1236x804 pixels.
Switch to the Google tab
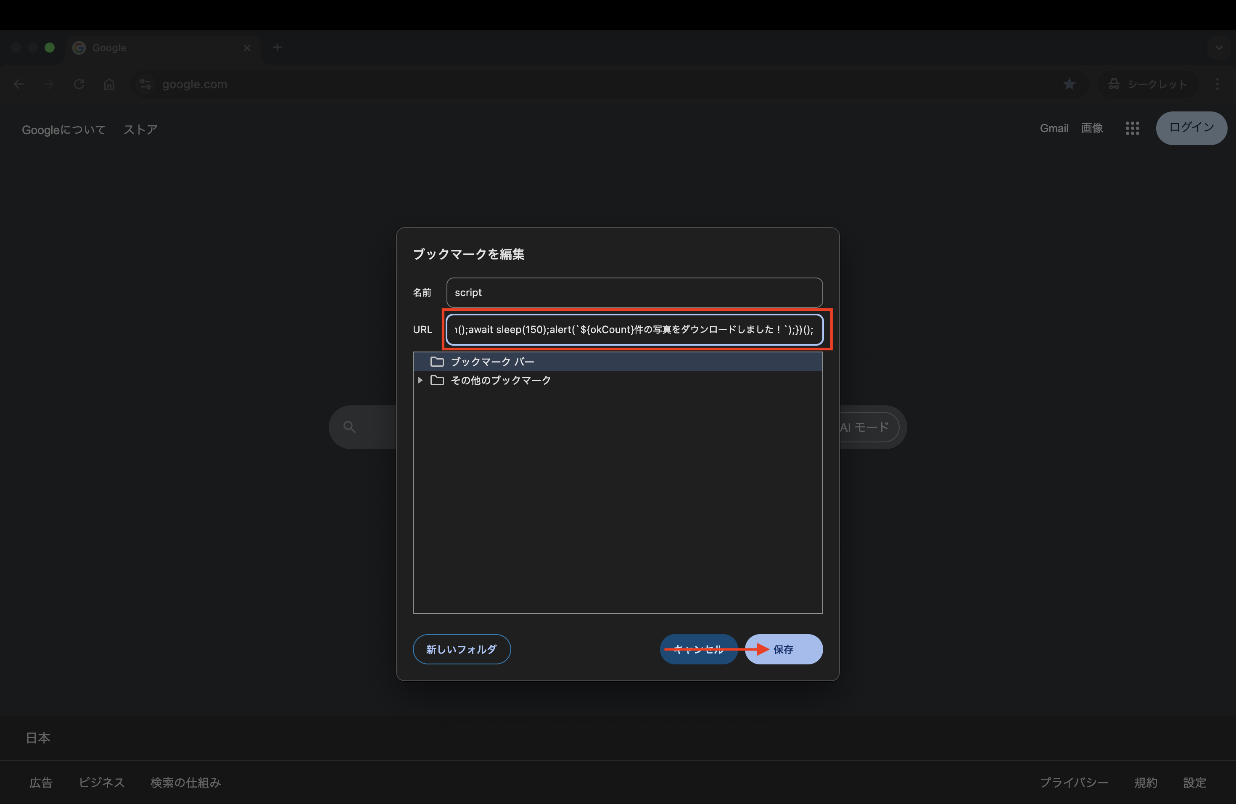coord(156,48)
